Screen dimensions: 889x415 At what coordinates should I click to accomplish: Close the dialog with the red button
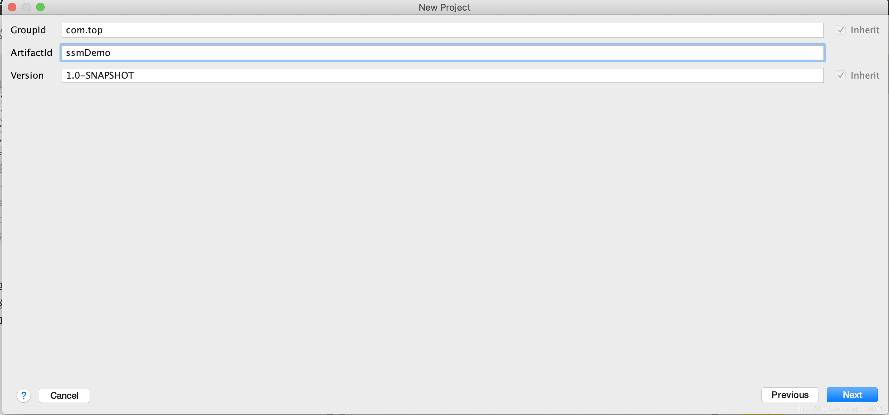point(12,7)
